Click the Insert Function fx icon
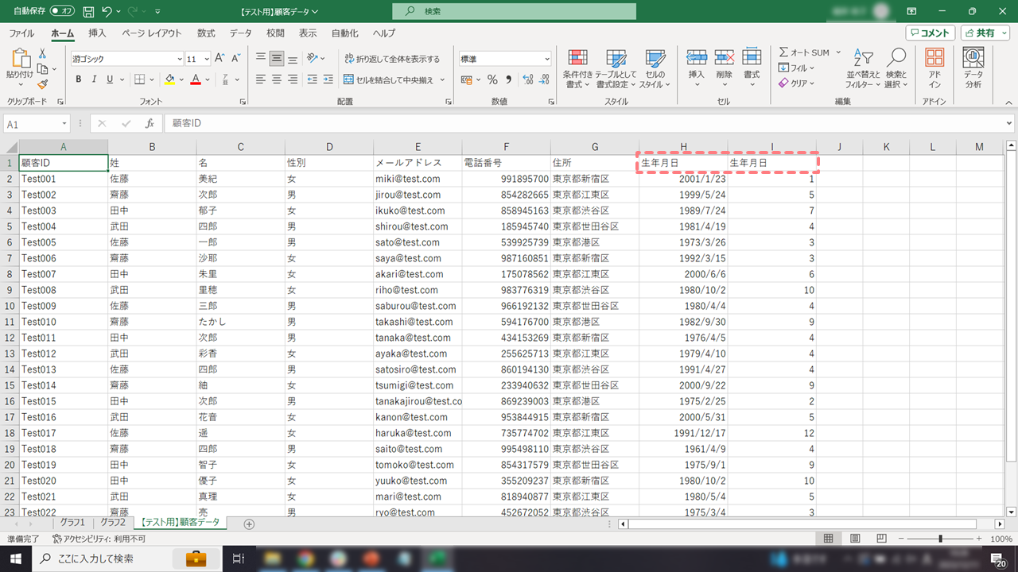Viewport: 1018px width, 572px height. [x=150, y=124]
